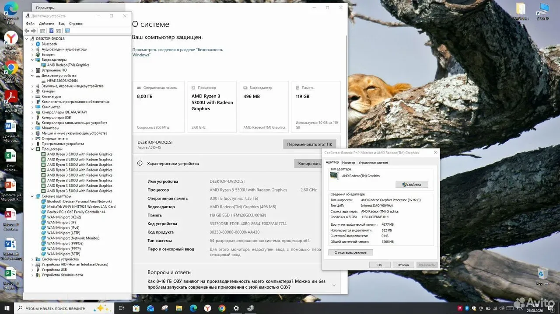
Task: Open the KMSTools folder on desktop
Action: (x=521, y=11)
